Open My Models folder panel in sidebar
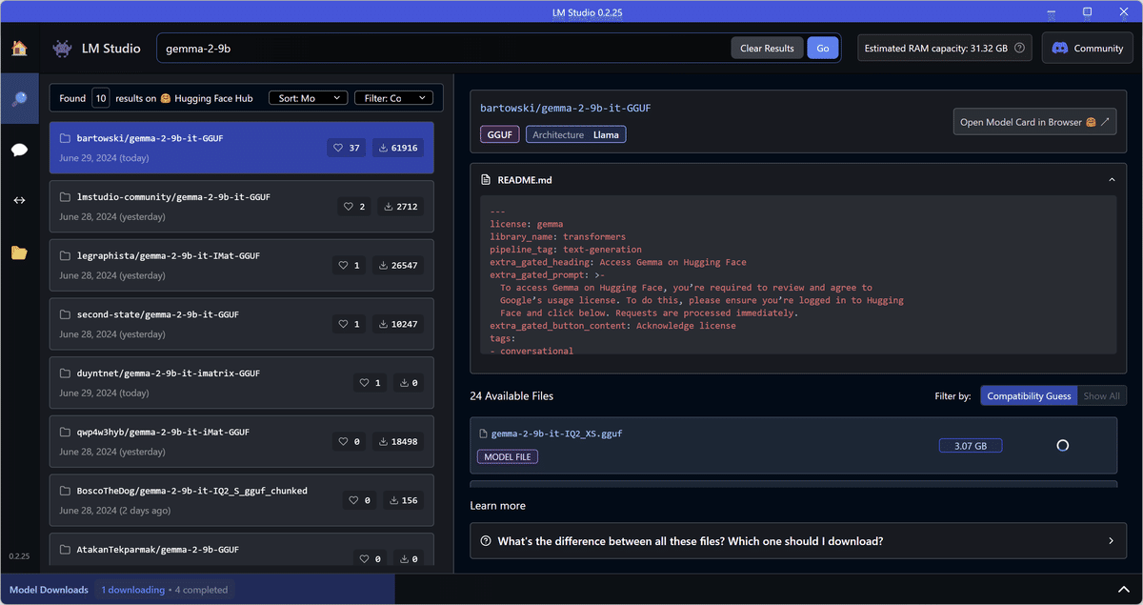This screenshot has width=1143, height=605. 20,252
